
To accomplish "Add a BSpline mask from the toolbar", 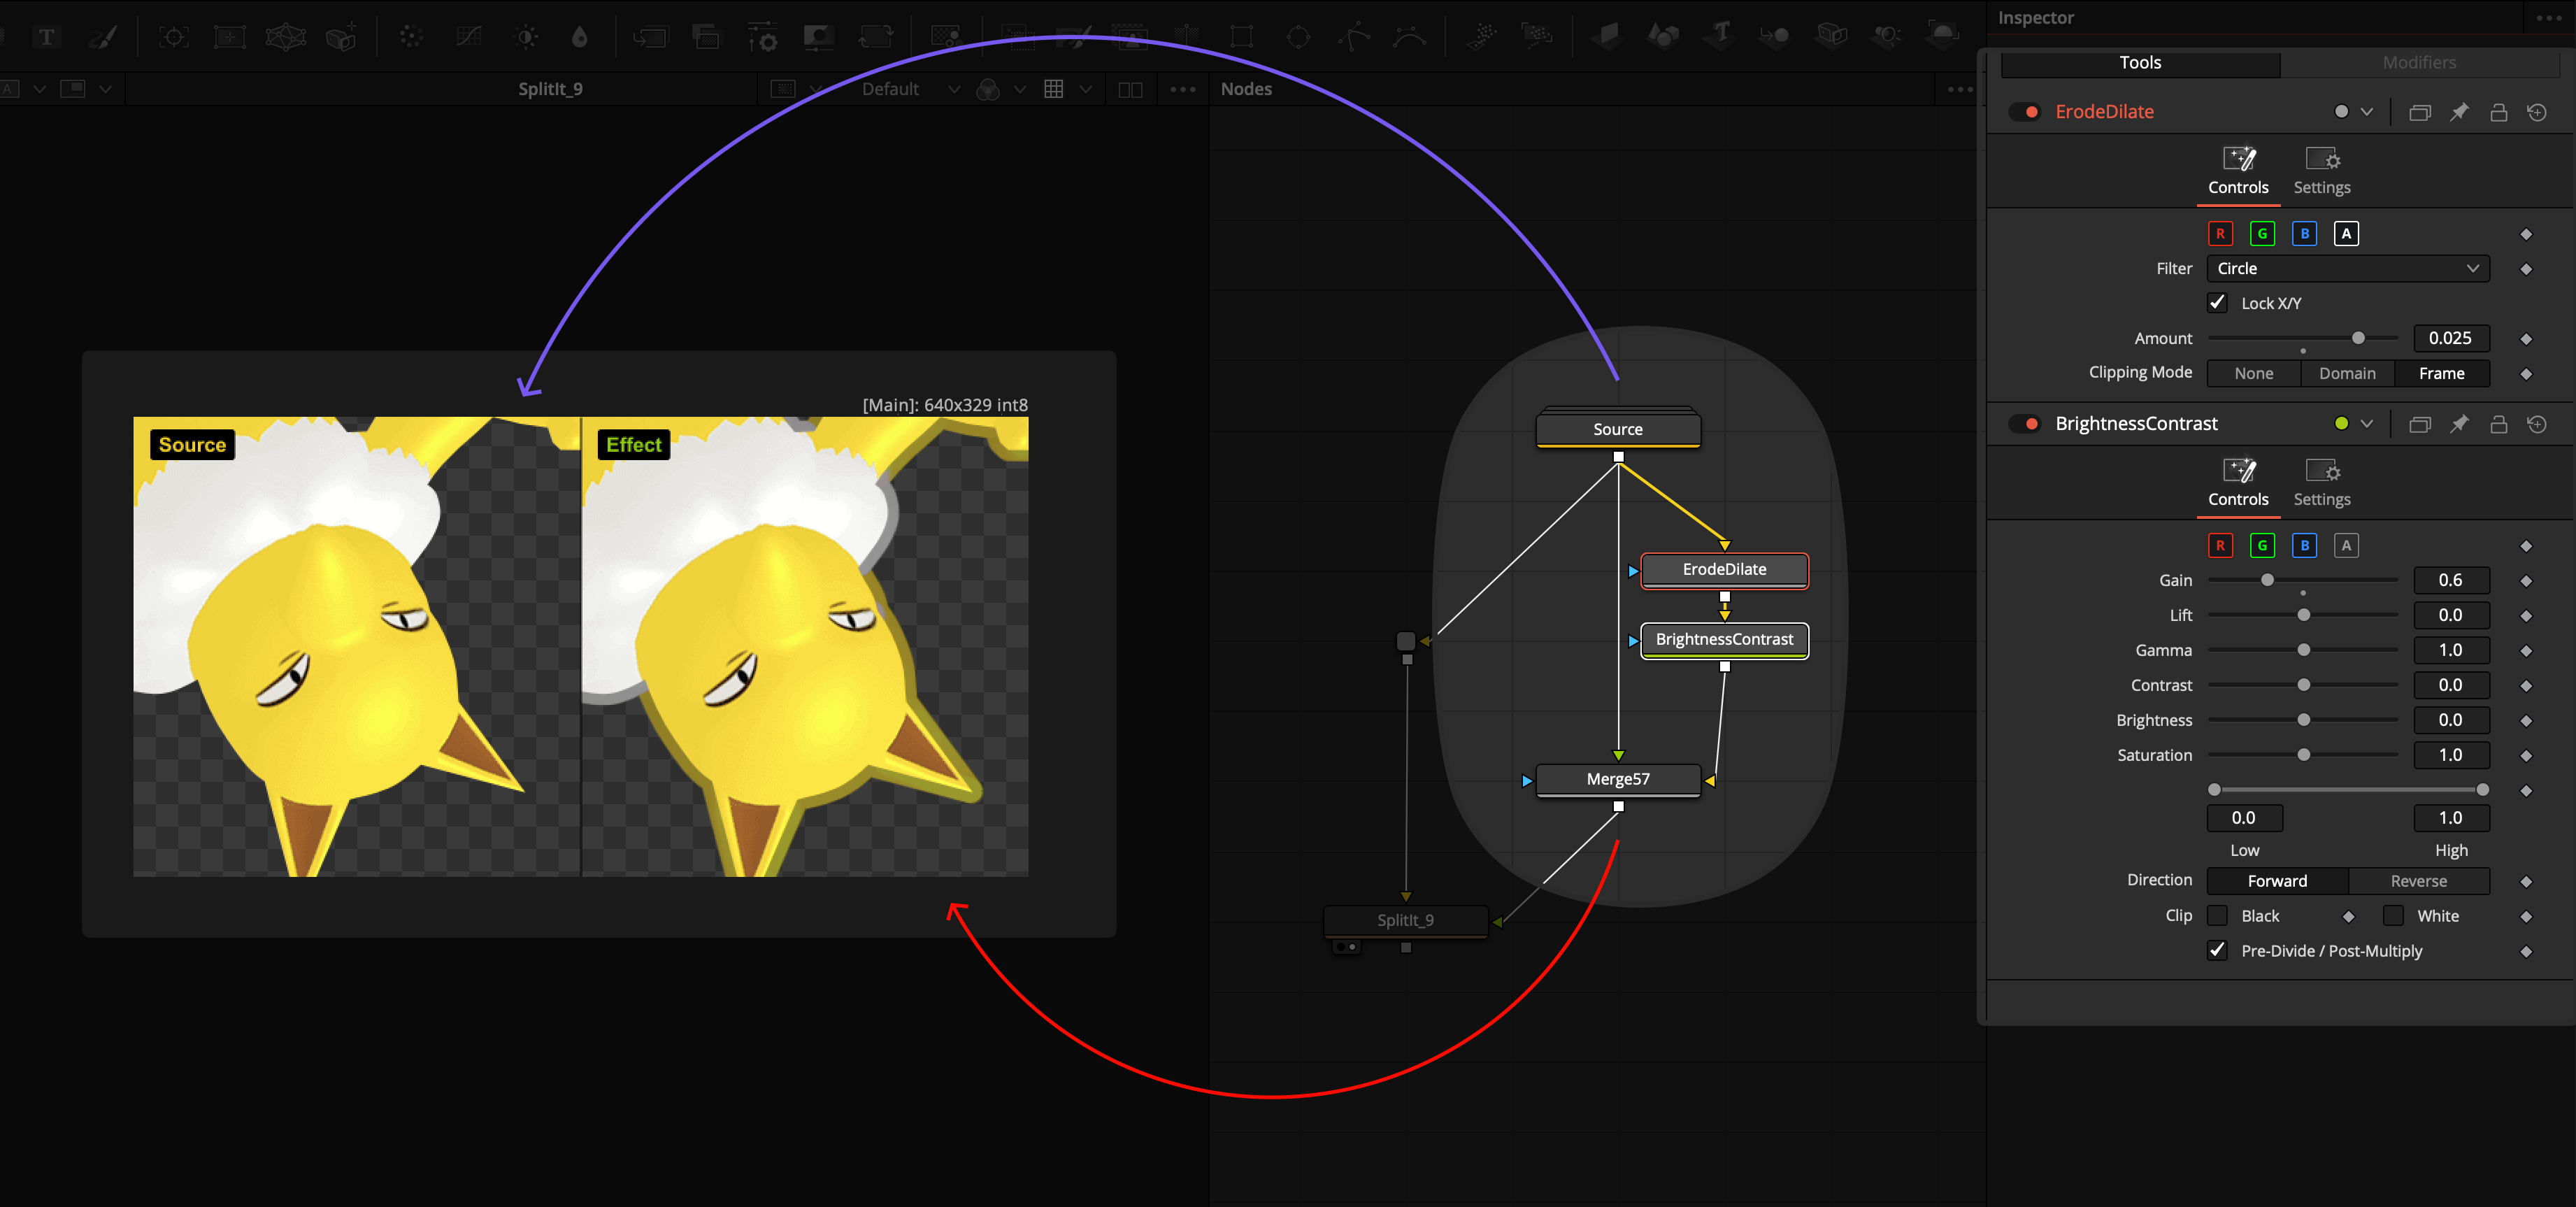I will (x=1410, y=38).
